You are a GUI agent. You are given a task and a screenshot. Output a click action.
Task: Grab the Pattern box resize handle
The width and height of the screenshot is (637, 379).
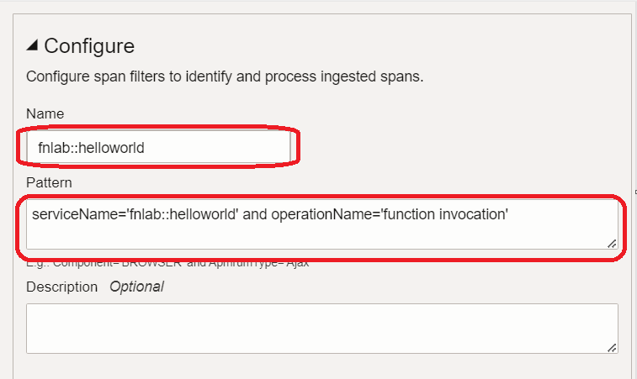[x=612, y=243]
